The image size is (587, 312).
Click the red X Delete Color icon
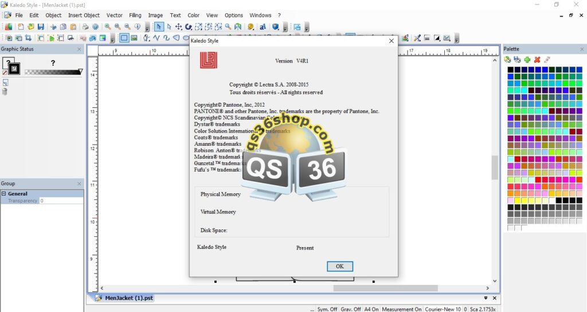tap(537, 60)
